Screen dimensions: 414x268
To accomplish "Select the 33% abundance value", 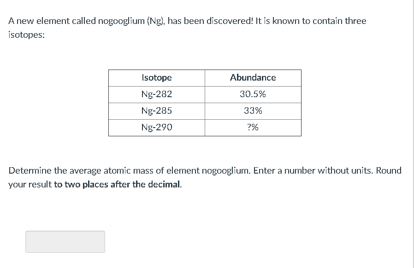I will [253, 111].
